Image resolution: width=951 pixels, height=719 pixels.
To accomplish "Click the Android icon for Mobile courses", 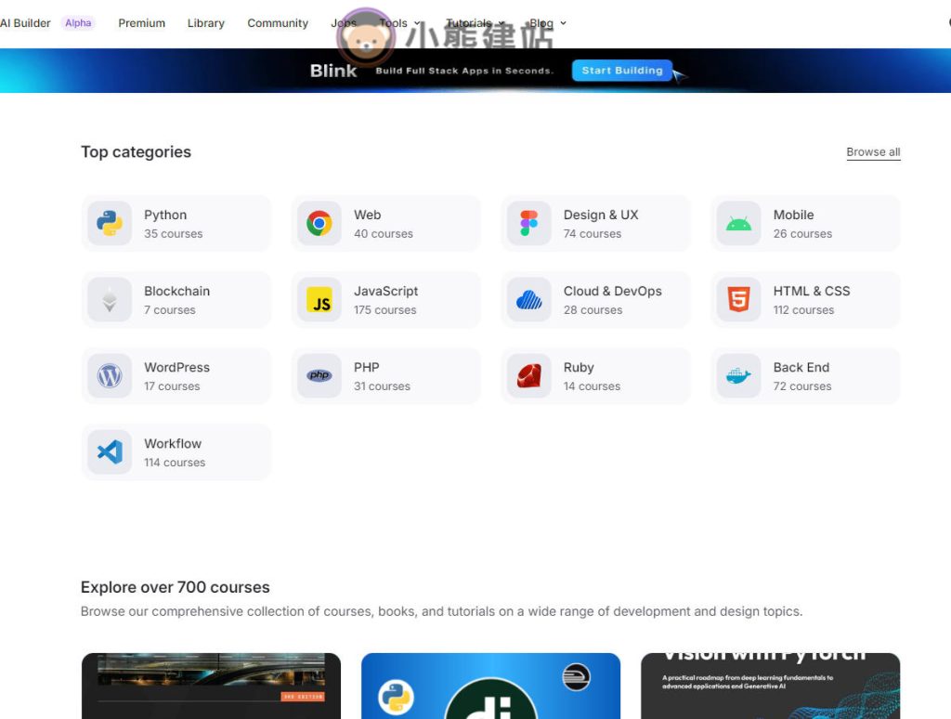I will (x=739, y=224).
